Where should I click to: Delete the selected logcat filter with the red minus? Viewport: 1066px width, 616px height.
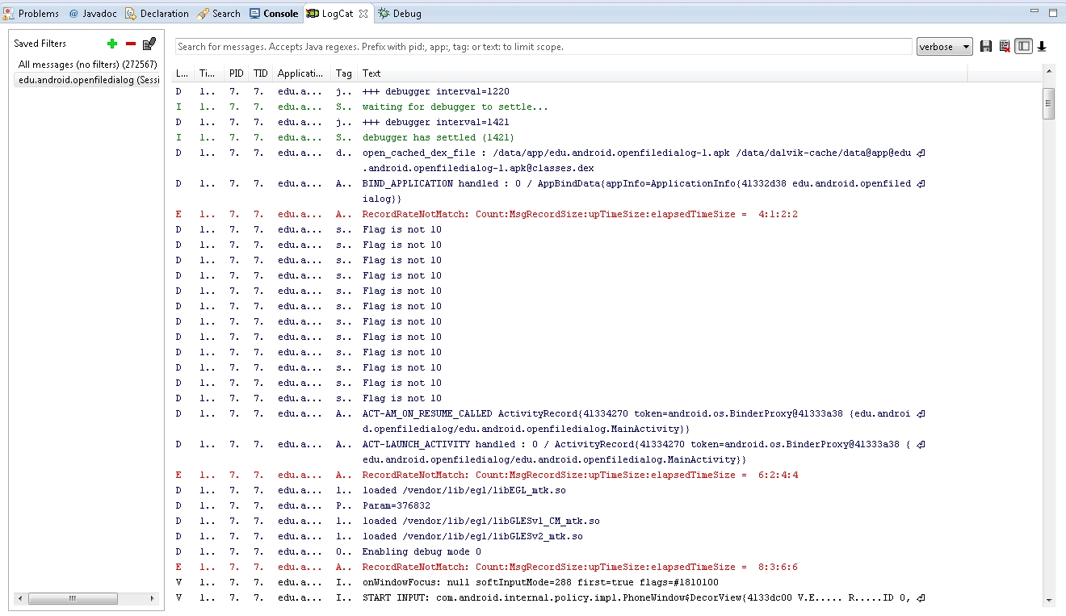click(131, 44)
